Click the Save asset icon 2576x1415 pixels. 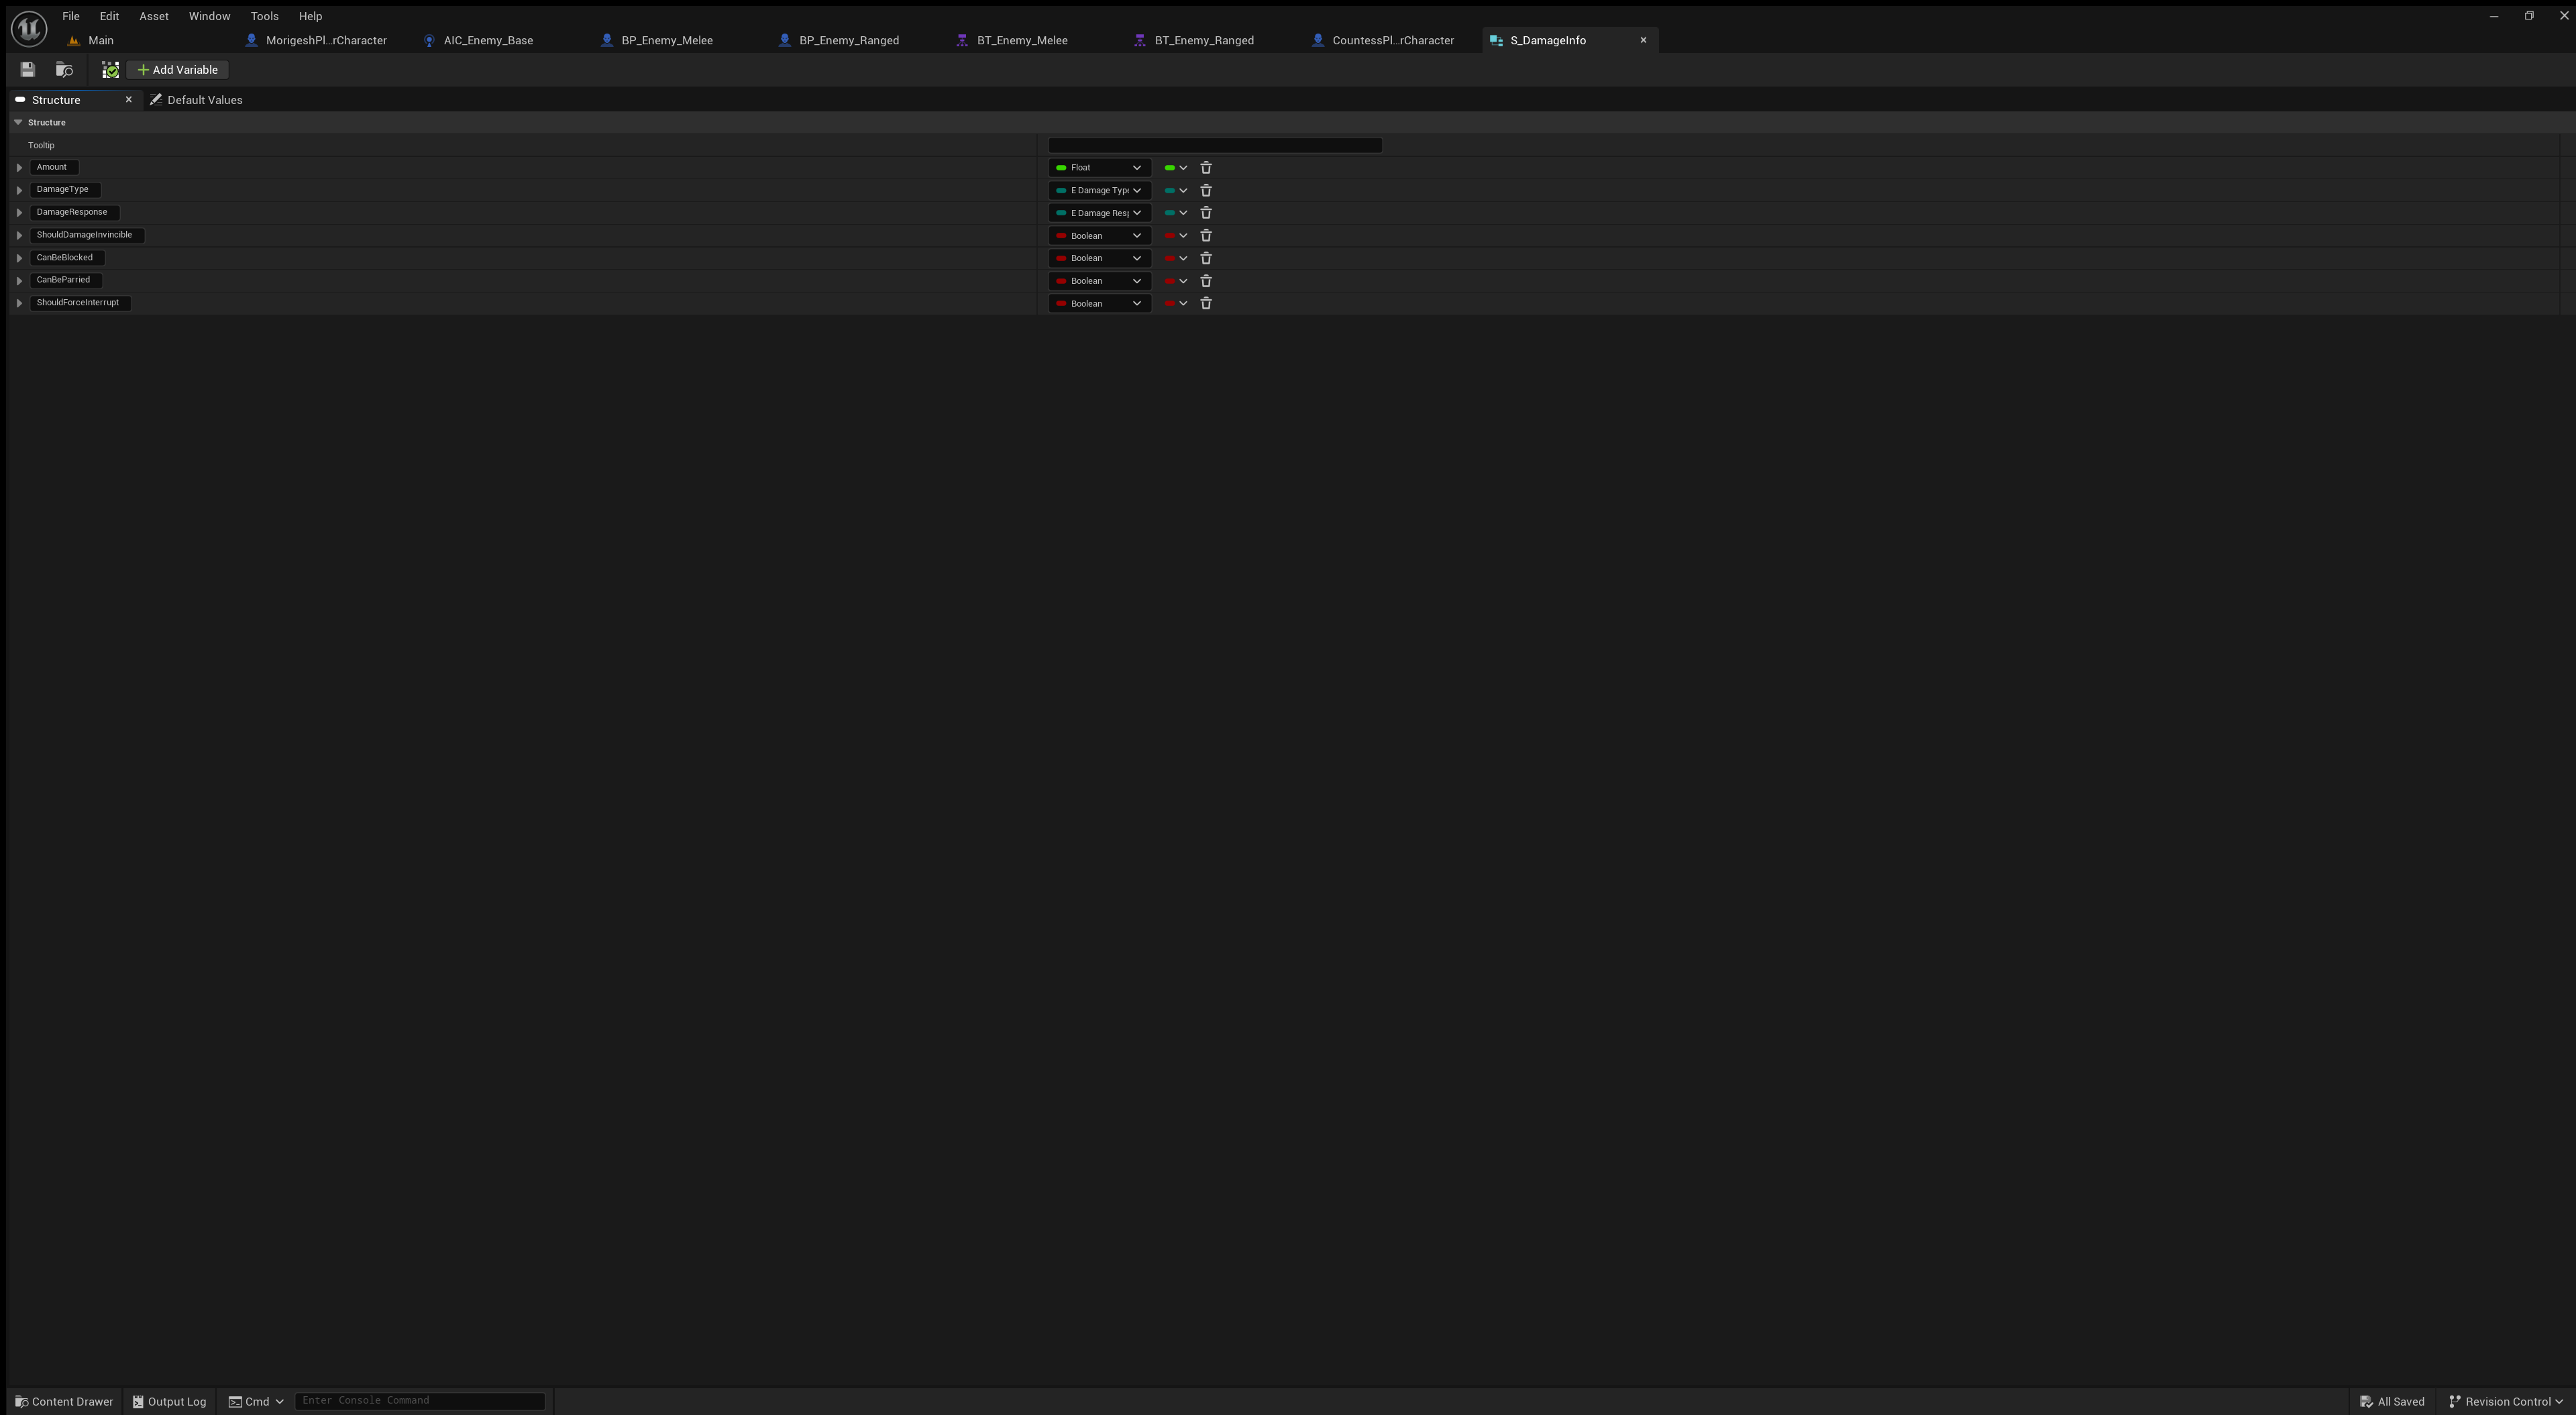tap(28, 70)
